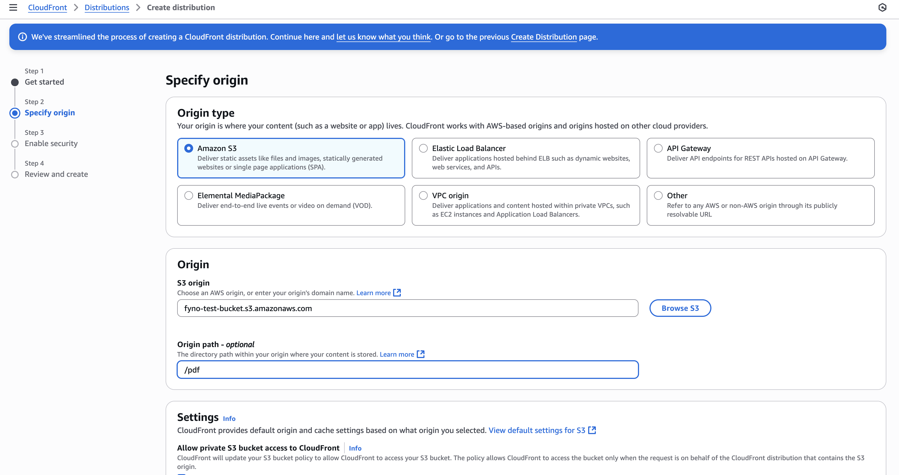
Task: Select API Gateway origin type
Action: click(x=658, y=148)
